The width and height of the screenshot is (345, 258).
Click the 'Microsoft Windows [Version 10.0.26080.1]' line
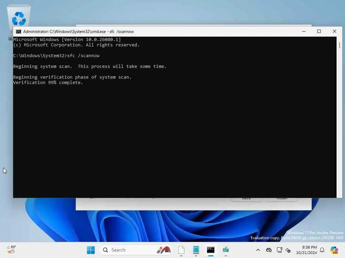coord(67,40)
